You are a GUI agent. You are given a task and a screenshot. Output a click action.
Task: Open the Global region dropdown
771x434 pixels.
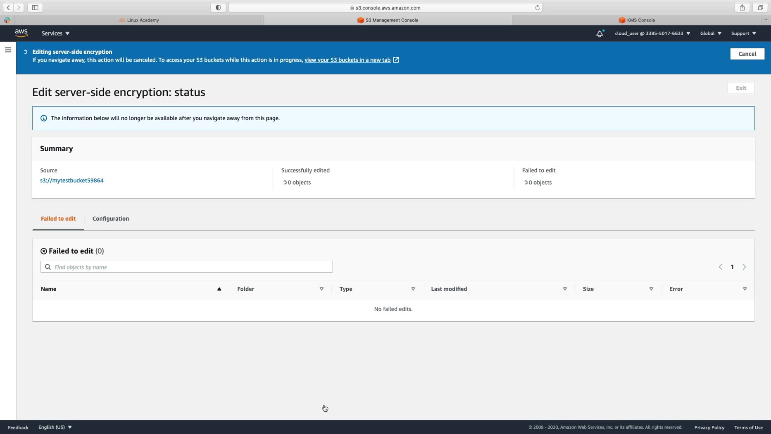click(x=711, y=33)
